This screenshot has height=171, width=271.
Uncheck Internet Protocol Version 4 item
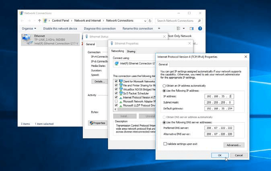116,97
